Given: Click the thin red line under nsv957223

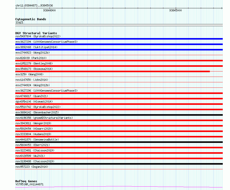Looking at the screenshot, I should (119, 169).
